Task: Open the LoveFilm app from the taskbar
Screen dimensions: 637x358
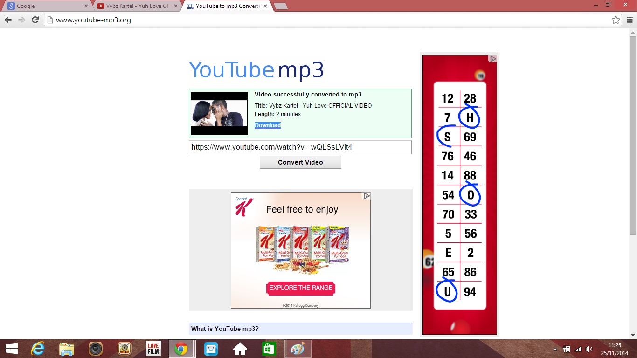Action: click(x=153, y=349)
